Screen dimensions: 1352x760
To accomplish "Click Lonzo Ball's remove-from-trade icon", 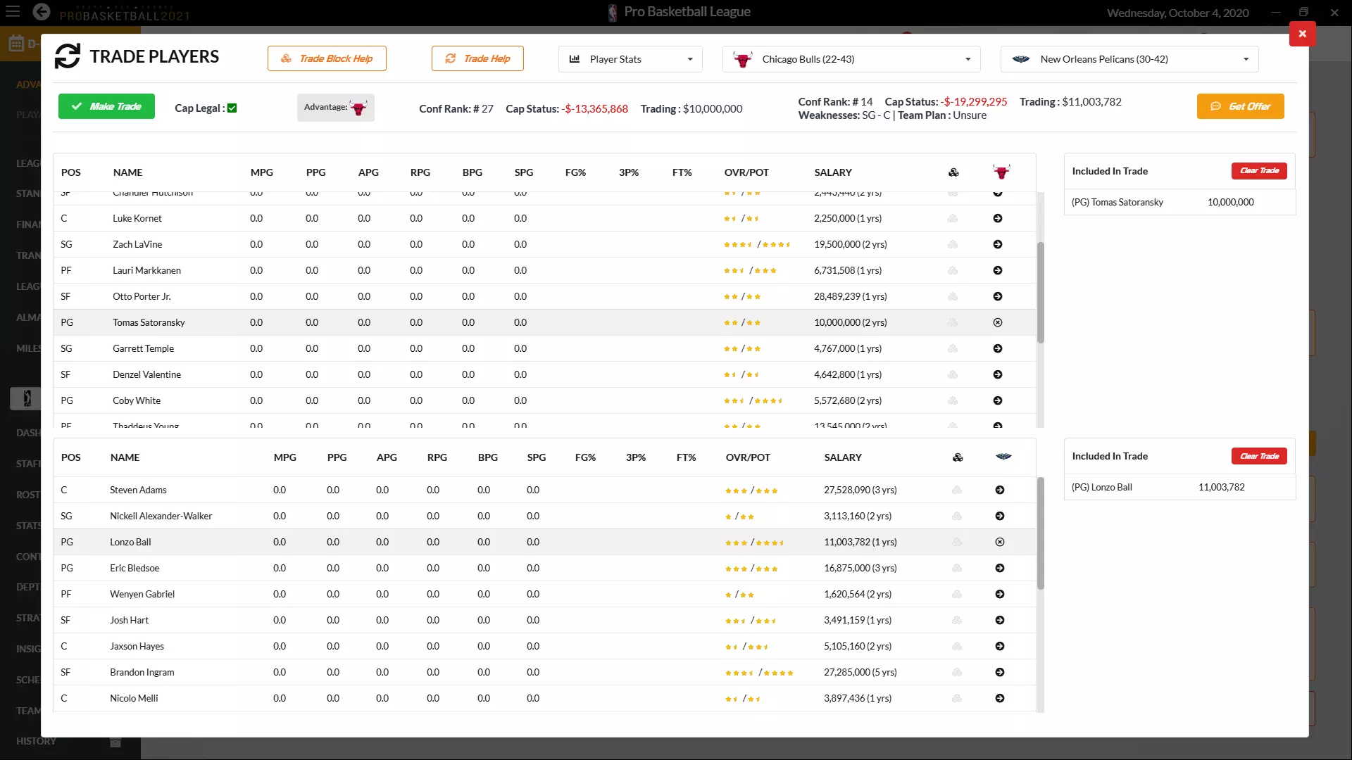I will (1000, 542).
